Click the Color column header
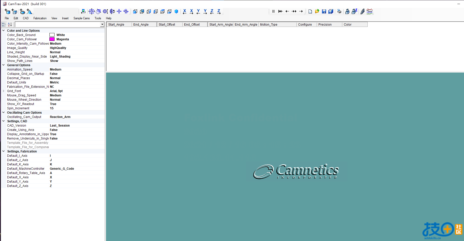Screen dimensions: 464x241 coord(355,24)
